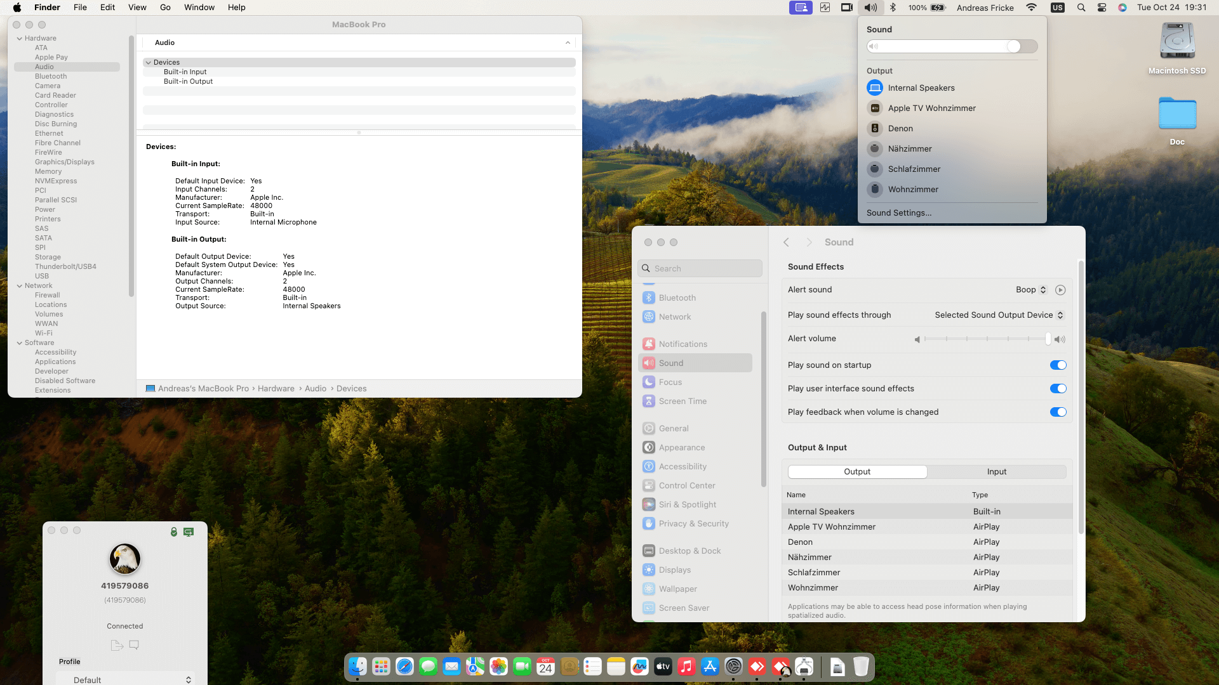This screenshot has height=685, width=1219.
Task: Click the chat bubble icon in remote session window
Action: click(134, 645)
